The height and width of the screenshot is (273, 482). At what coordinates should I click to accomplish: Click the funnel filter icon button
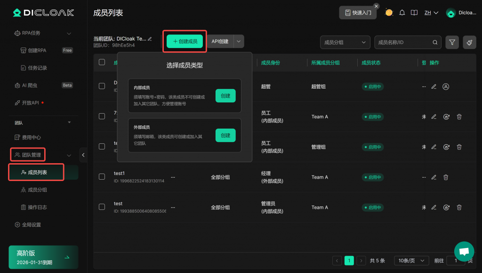(x=452, y=42)
